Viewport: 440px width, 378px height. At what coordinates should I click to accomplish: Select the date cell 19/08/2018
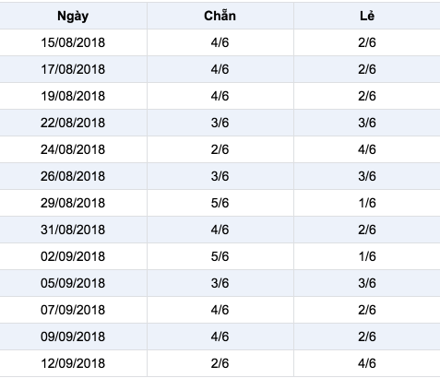(73, 96)
